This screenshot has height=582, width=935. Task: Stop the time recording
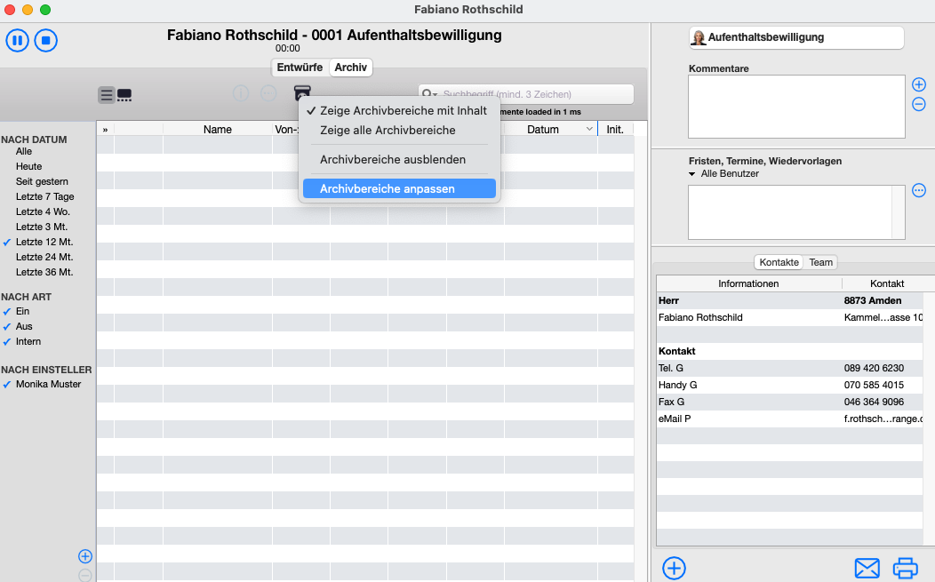(x=46, y=40)
